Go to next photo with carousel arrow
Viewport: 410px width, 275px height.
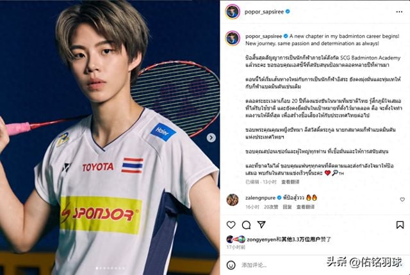click(211, 137)
